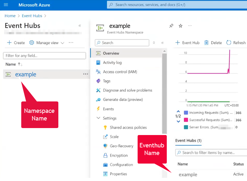Image resolution: width=247 pixels, height=181 pixels.
Task: Click the Configuration toolbox icon
Action: tap(105, 165)
